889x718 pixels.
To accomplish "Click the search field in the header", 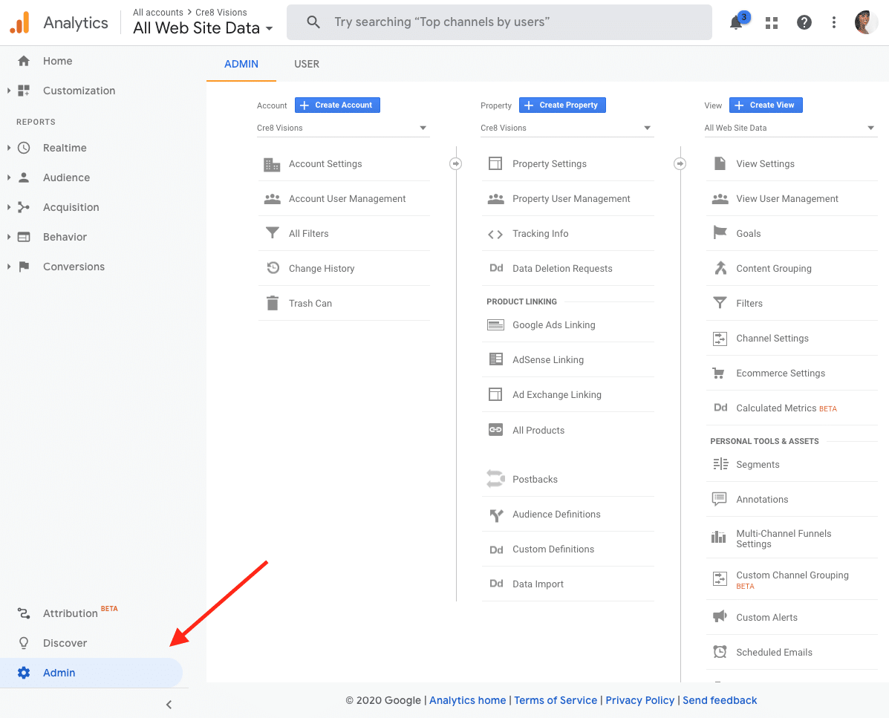I will 499,22.
